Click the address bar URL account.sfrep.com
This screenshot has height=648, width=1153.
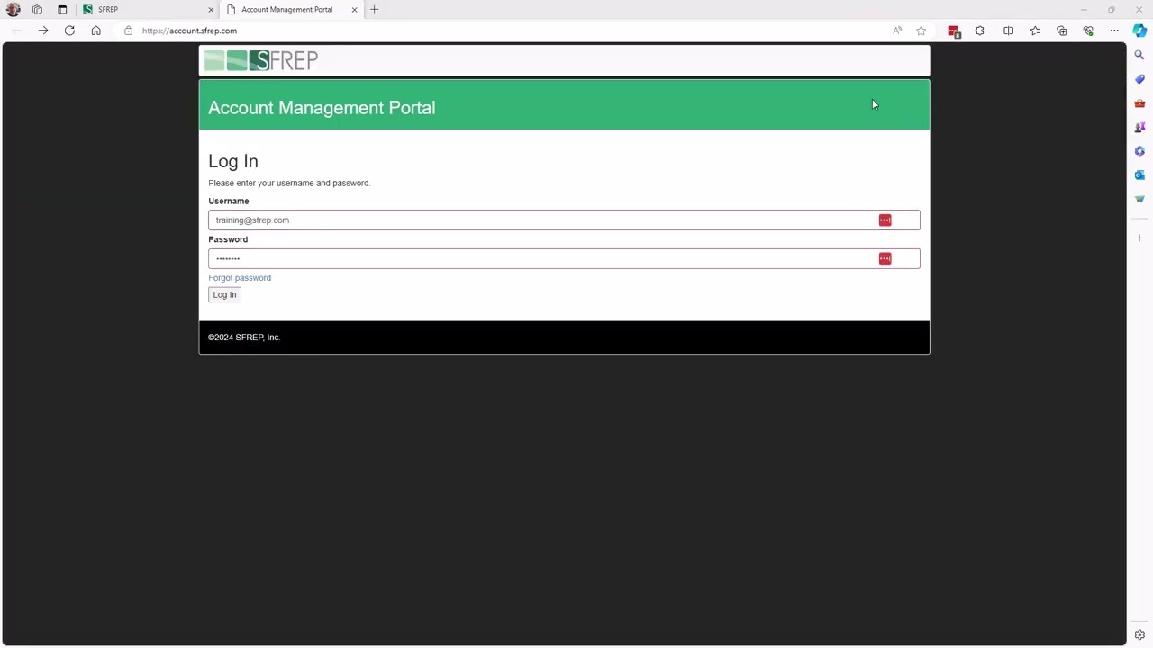coord(189,31)
